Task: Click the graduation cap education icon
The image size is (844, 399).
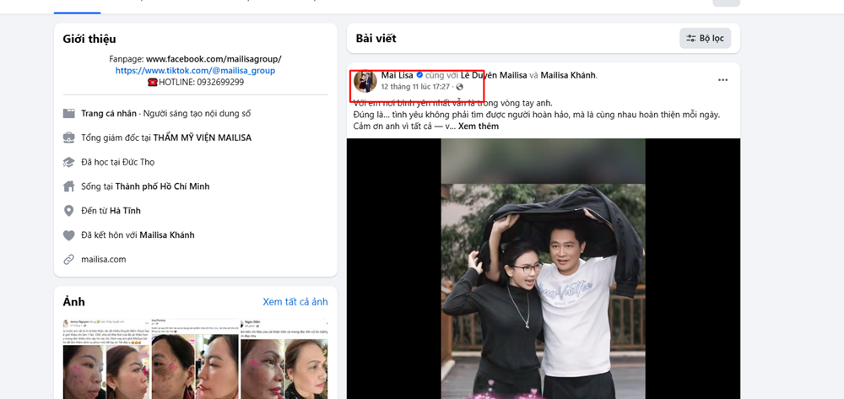Action: tap(69, 162)
